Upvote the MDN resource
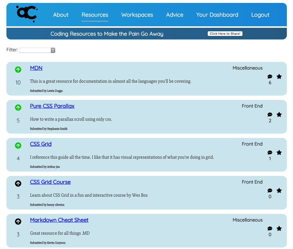The height and width of the screenshot is (249, 293). (18, 70)
